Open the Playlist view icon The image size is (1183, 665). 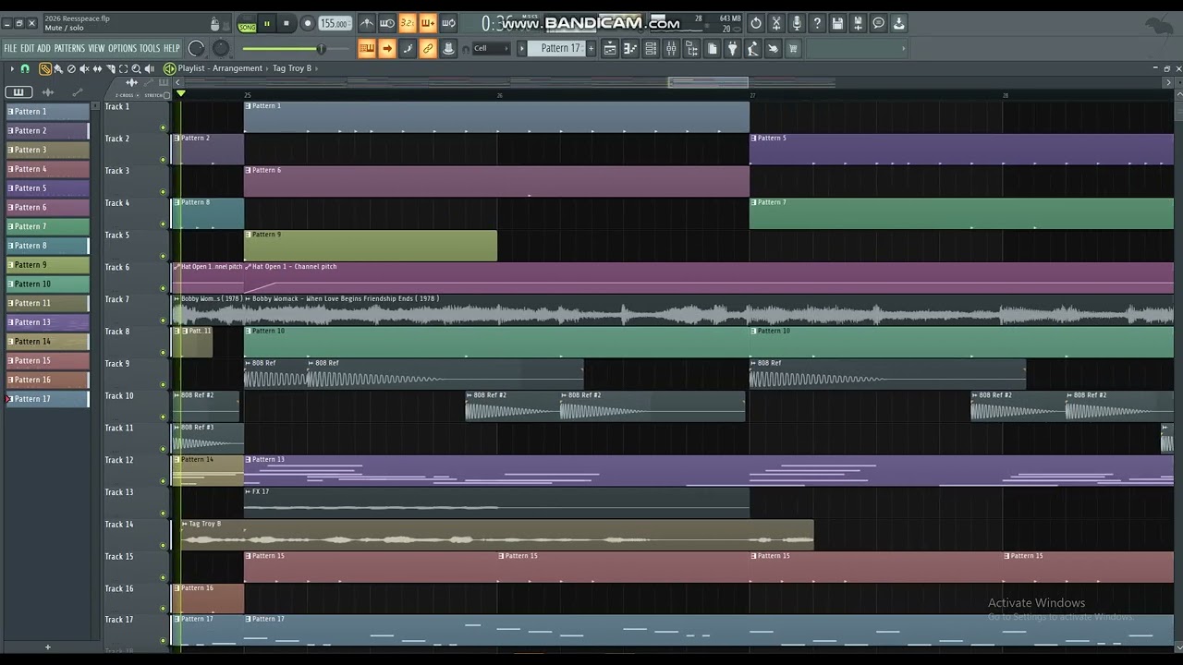tap(610, 48)
